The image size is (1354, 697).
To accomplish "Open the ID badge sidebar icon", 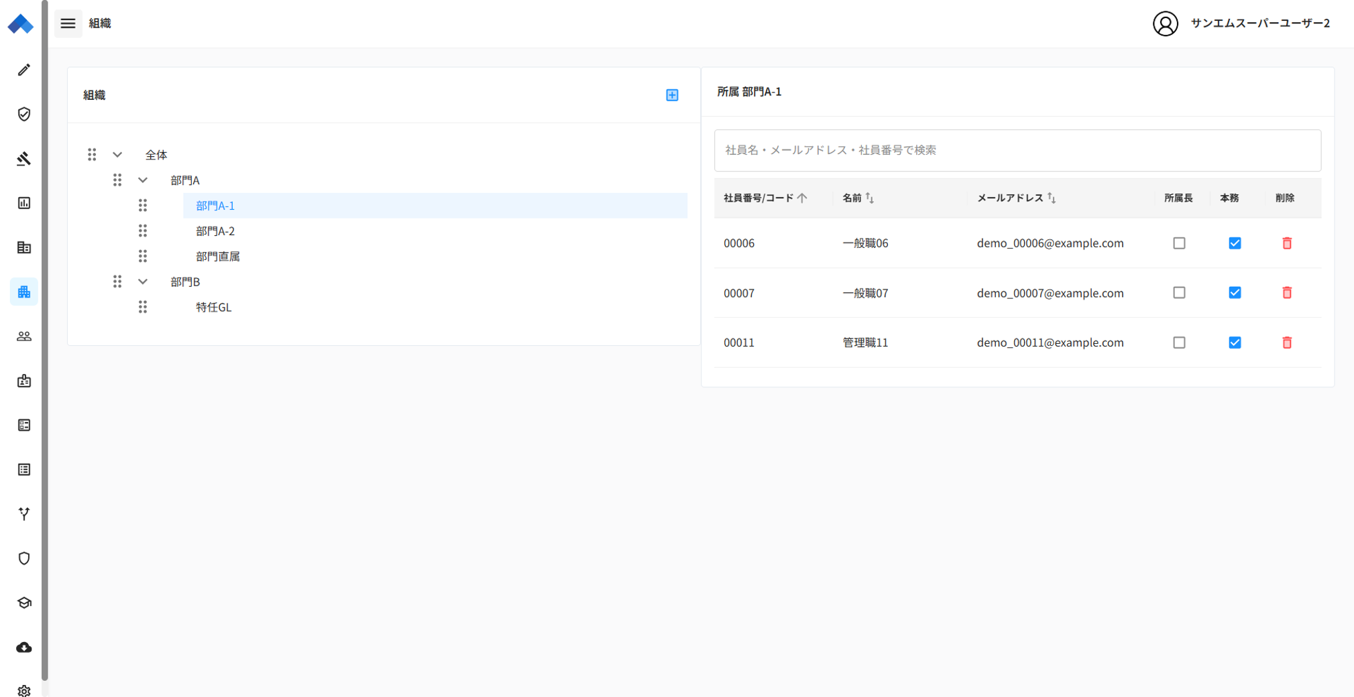I will [x=24, y=381].
